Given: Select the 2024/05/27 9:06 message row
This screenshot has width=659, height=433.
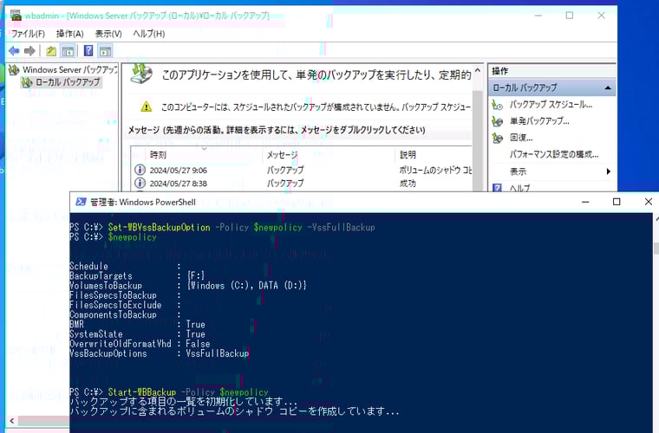Looking at the screenshot, I should tap(302, 170).
